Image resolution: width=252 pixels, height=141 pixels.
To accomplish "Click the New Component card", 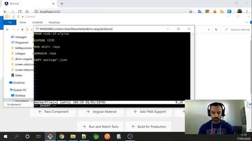I will tap(53, 112).
